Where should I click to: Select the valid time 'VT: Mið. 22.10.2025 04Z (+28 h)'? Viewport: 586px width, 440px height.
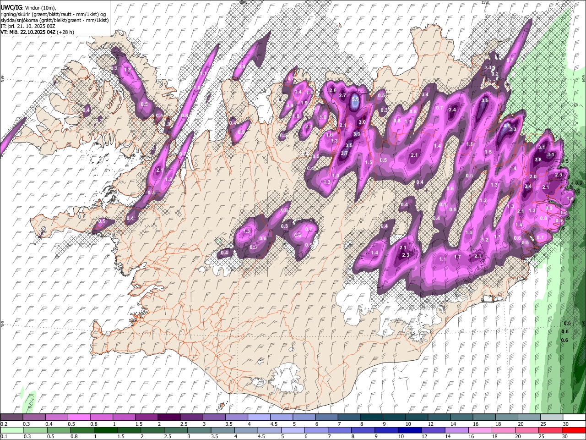pos(38,32)
